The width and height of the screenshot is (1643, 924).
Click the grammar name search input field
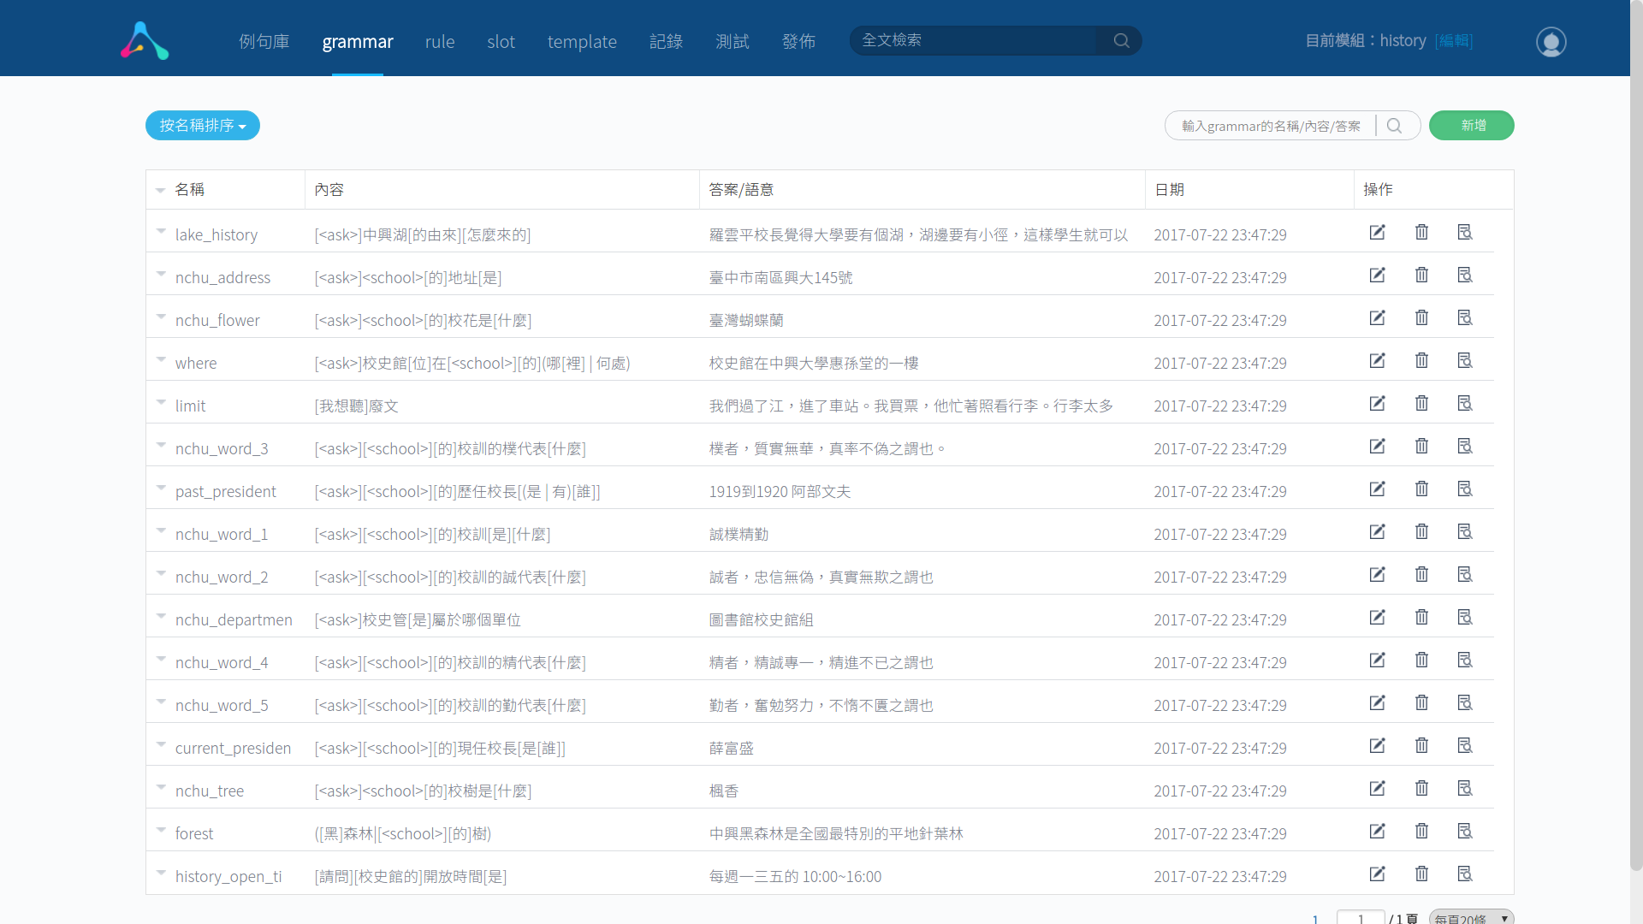(x=1271, y=126)
